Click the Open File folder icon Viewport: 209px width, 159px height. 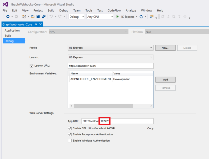pos(33,16)
